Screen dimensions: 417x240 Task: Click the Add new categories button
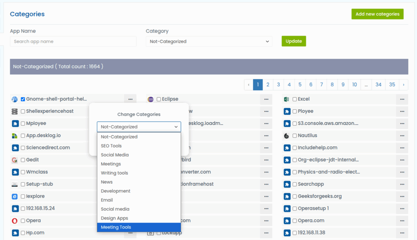377,14
